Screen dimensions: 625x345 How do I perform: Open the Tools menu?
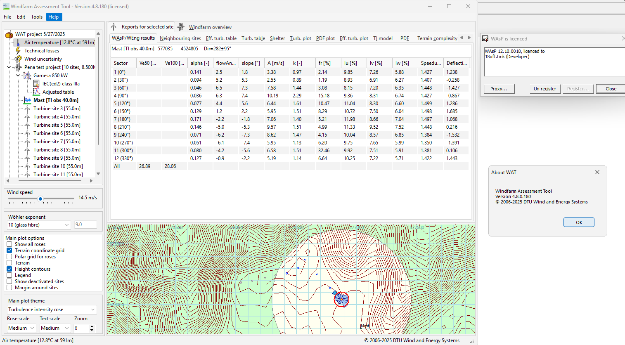pos(37,17)
